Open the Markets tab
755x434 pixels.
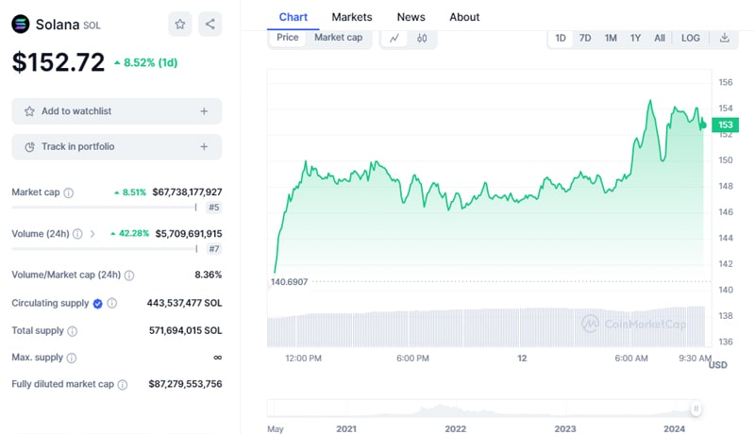352,17
